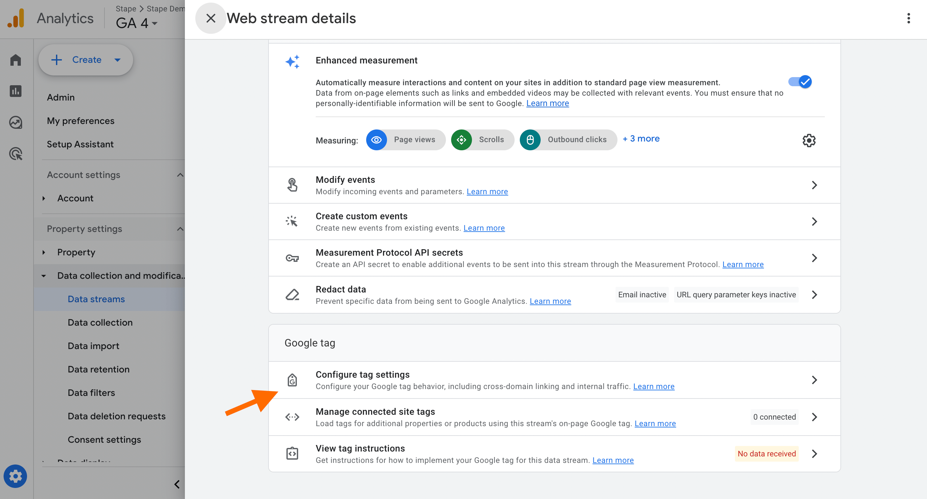927x499 pixels.
Task: Show the + 3 more measurements
Action: point(641,139)
